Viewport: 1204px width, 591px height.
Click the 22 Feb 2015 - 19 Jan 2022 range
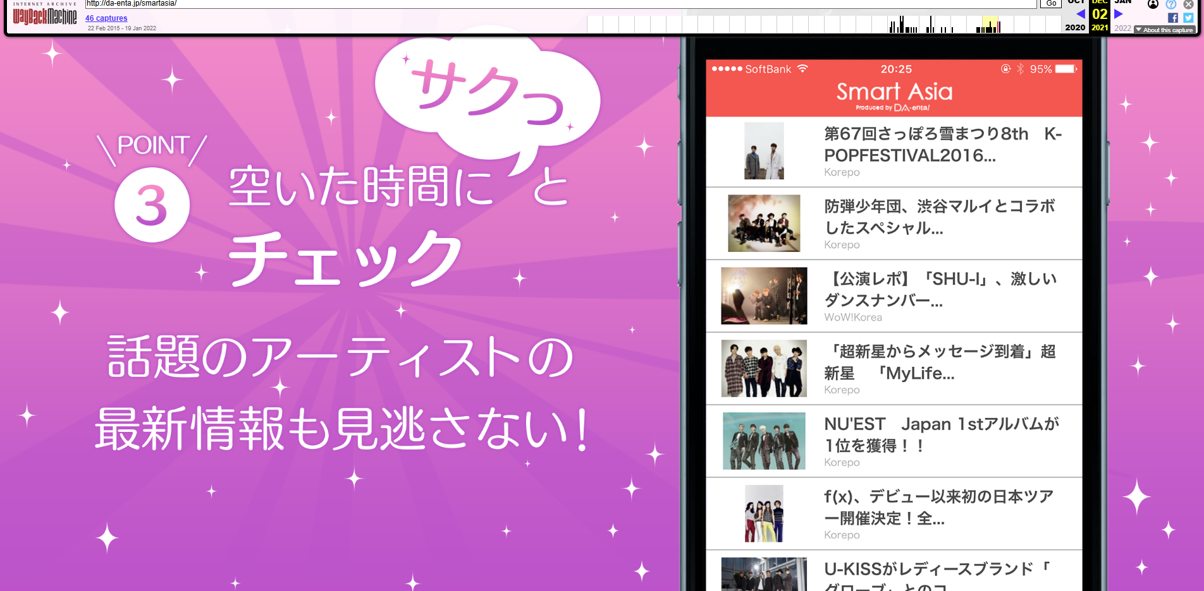pyautogui.click(x=122, y=28)
